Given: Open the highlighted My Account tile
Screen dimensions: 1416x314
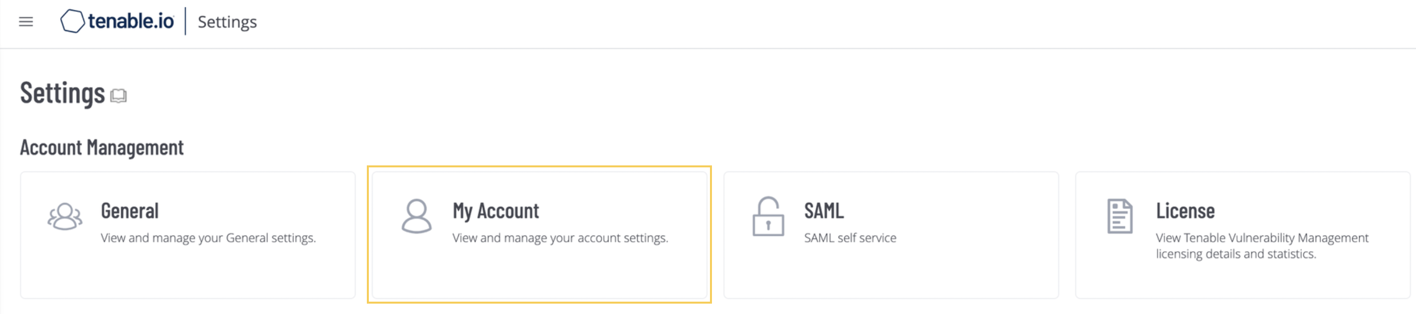Looking at the screenshot, I should point(539,235).
